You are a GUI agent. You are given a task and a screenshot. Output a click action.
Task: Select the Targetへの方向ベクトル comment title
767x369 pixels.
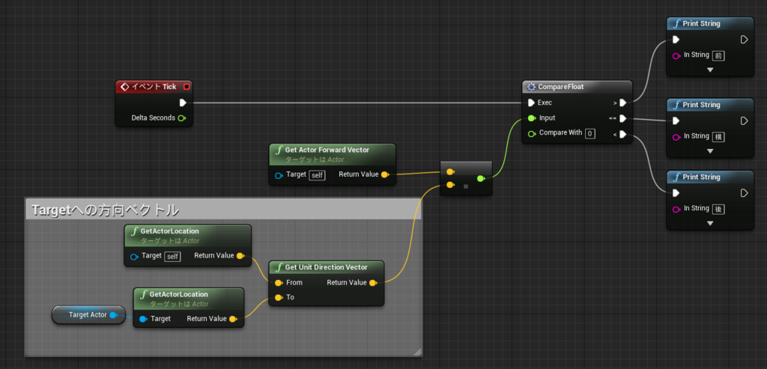105,210
